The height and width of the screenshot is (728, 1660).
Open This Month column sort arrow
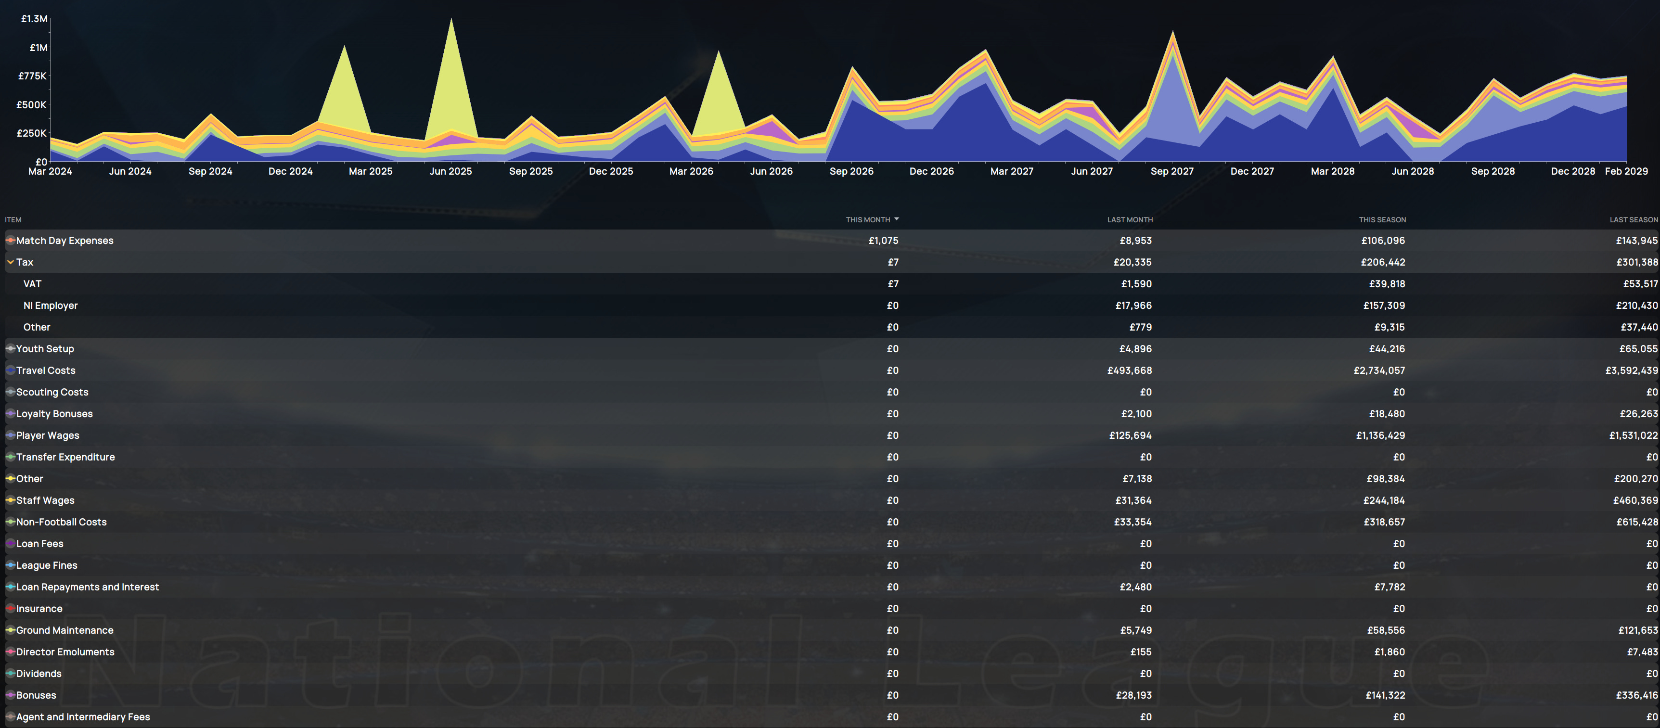896,220
